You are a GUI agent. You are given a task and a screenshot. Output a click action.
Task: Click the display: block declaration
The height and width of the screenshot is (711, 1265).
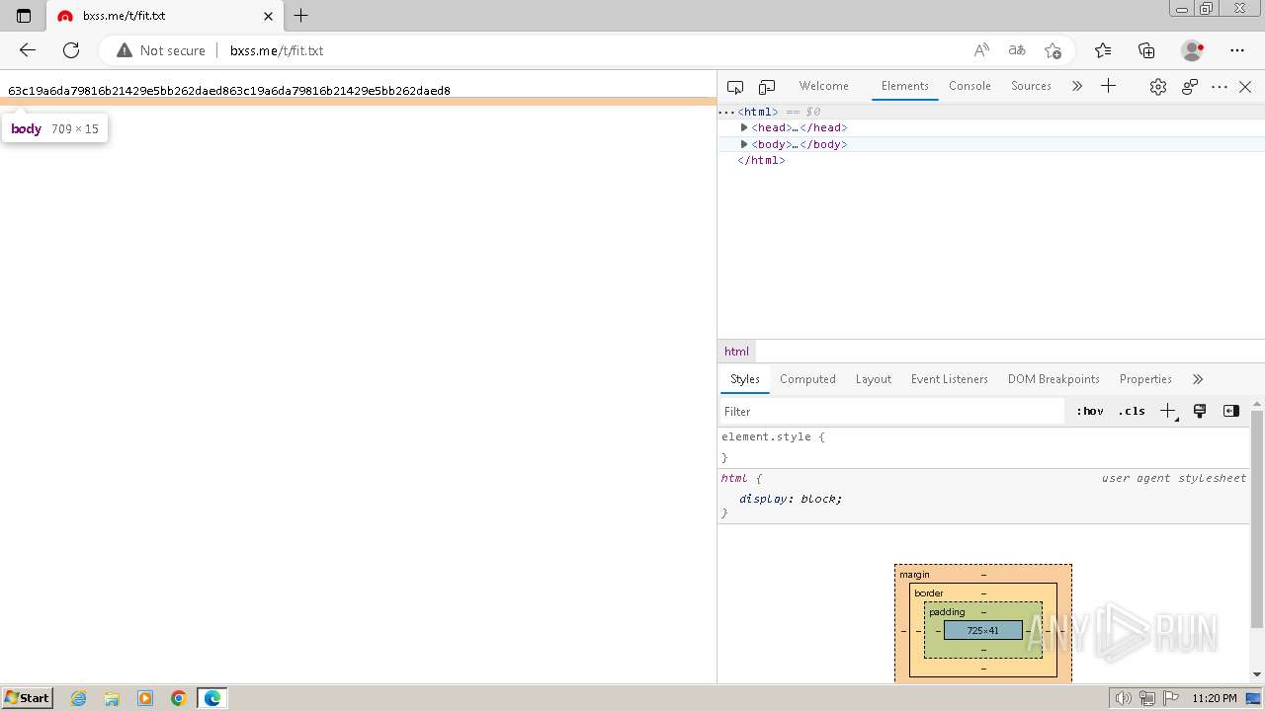(x=791, y=499)
